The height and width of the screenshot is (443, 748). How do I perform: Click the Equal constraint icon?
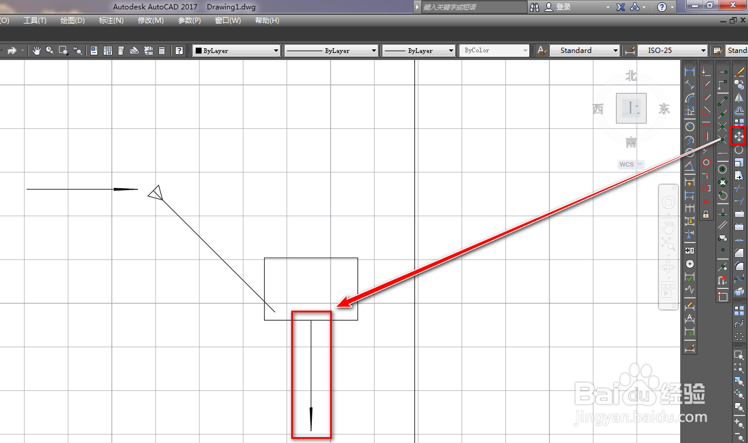(706, 201)
